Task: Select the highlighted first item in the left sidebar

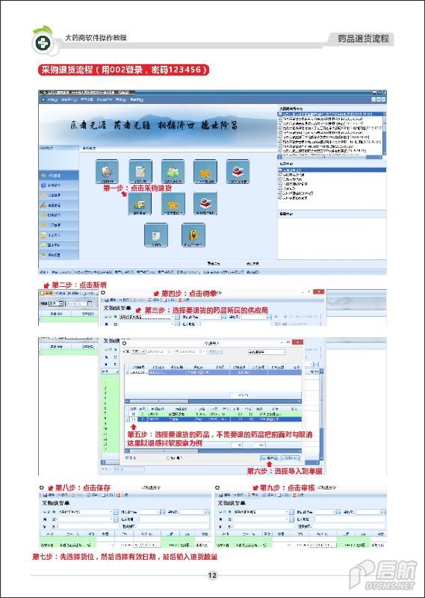Action: 59,175
